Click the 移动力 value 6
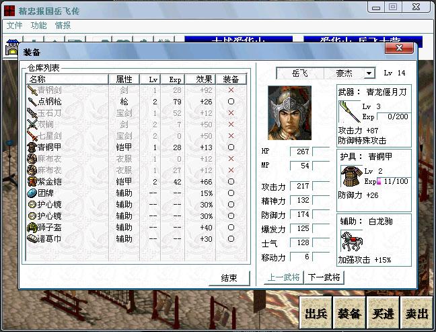Viewport: 436px width, 332px height. [x=300, y=257]
